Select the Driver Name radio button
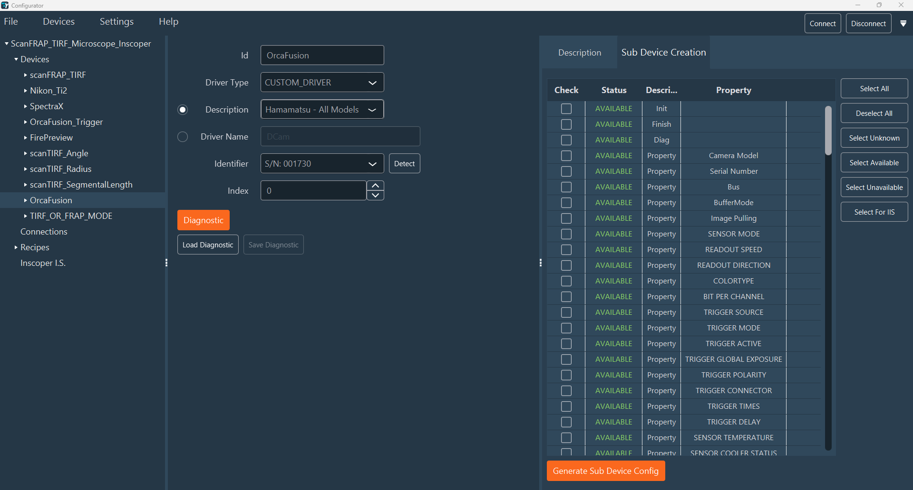Viewport: 913px width, 490px height. (x=183, y=137)
